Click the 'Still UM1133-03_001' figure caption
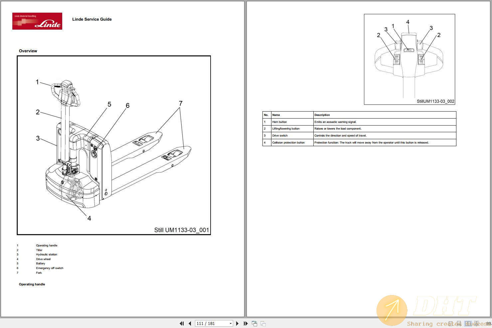The image size is (492, 328). (x=182, y=230)
